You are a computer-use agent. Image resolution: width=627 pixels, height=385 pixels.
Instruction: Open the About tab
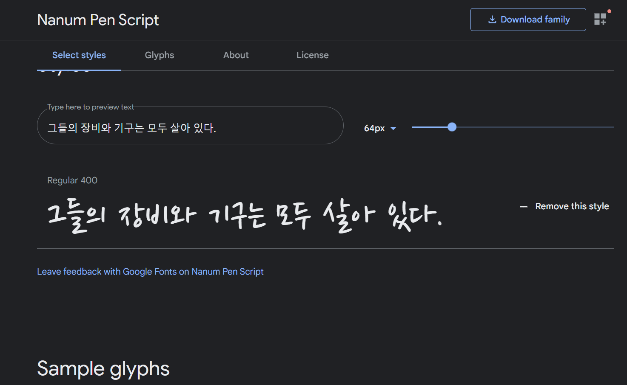tap(236, 55)
